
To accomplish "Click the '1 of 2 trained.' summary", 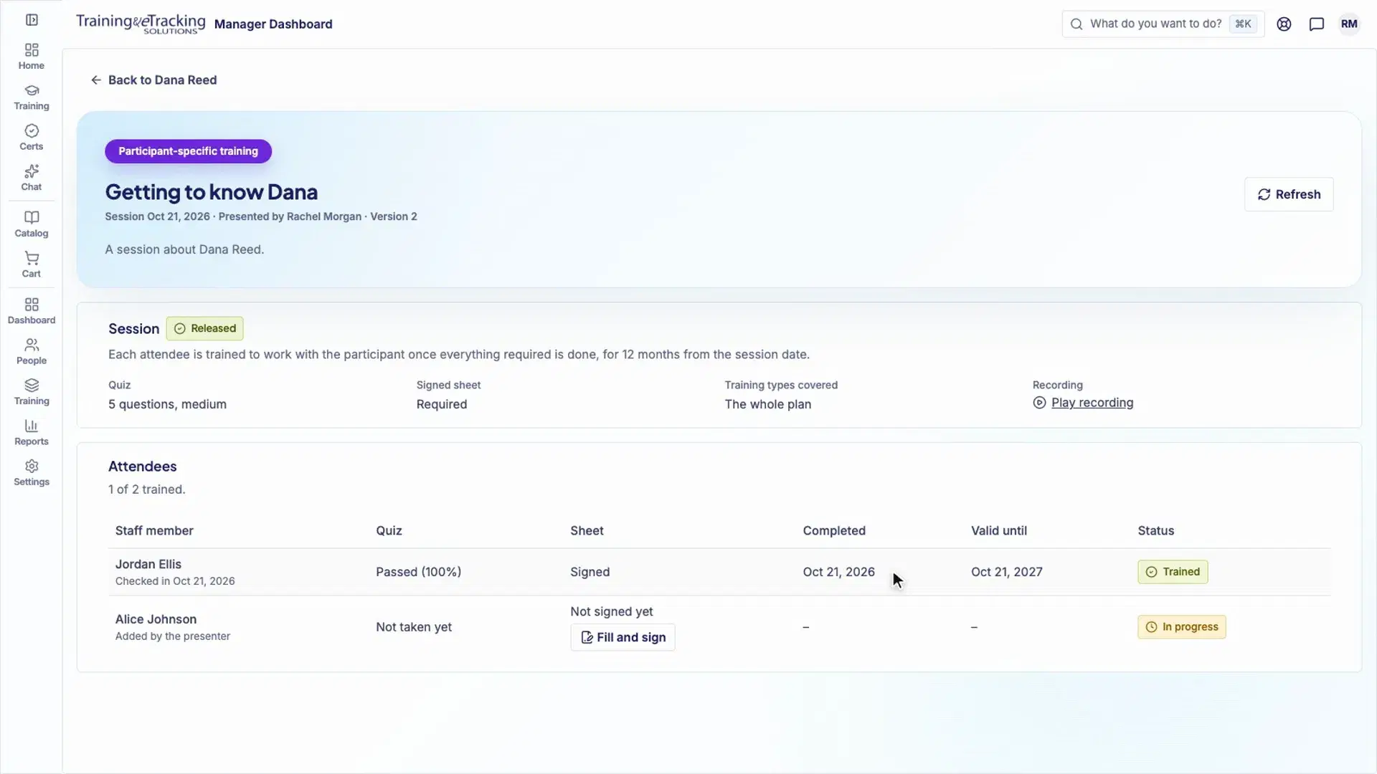I will coord(146,489).
